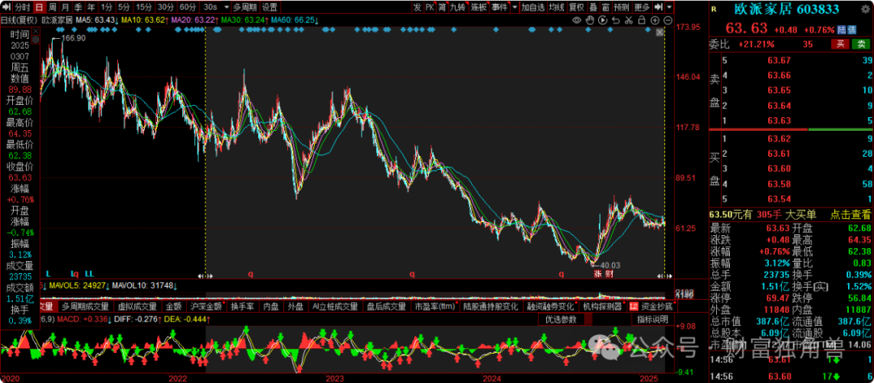Switch to 60分 period
This screenshot has height=383, width=874.
(x=188, y=7)
